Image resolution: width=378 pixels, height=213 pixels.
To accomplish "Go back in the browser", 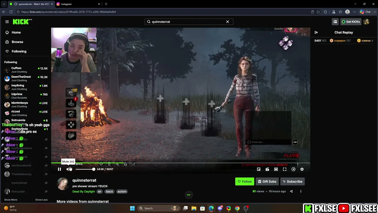I will (x=4, y=12).
